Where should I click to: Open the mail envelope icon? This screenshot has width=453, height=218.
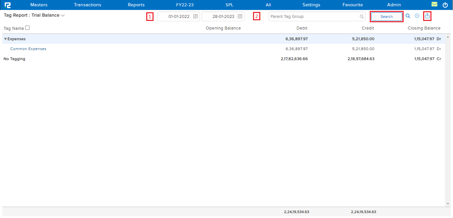434,5
